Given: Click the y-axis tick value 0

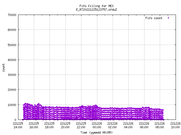Looking at the screenshot, I should click(15, 120).
